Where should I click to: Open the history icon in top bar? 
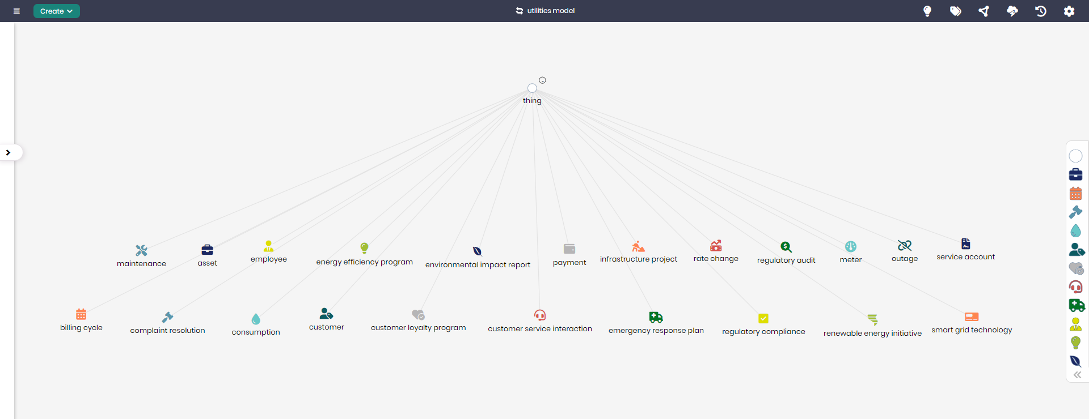(x=1041, y=11)
